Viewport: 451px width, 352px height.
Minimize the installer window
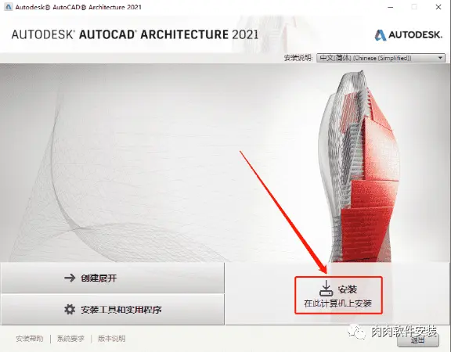(x=390, y=7)
